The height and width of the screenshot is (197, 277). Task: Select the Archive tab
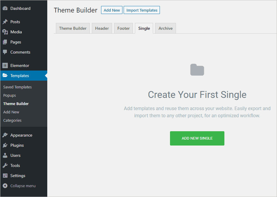coord(166,28)
